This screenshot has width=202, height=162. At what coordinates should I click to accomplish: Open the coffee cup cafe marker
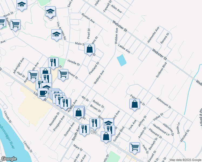coord(43,94)
